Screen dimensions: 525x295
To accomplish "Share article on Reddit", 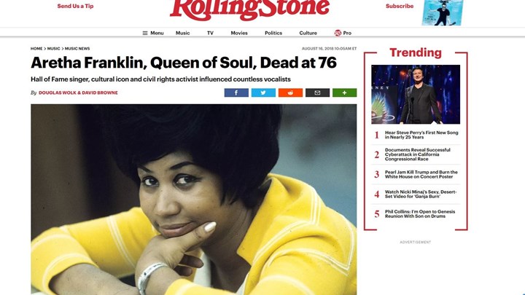I will coord(290,93).
